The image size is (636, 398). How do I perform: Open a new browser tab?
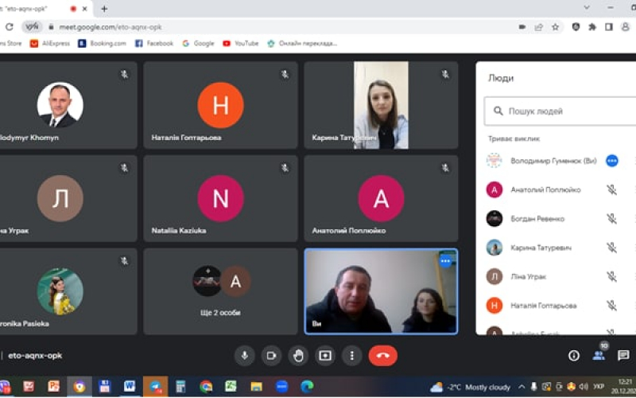[x=104, y=9]
